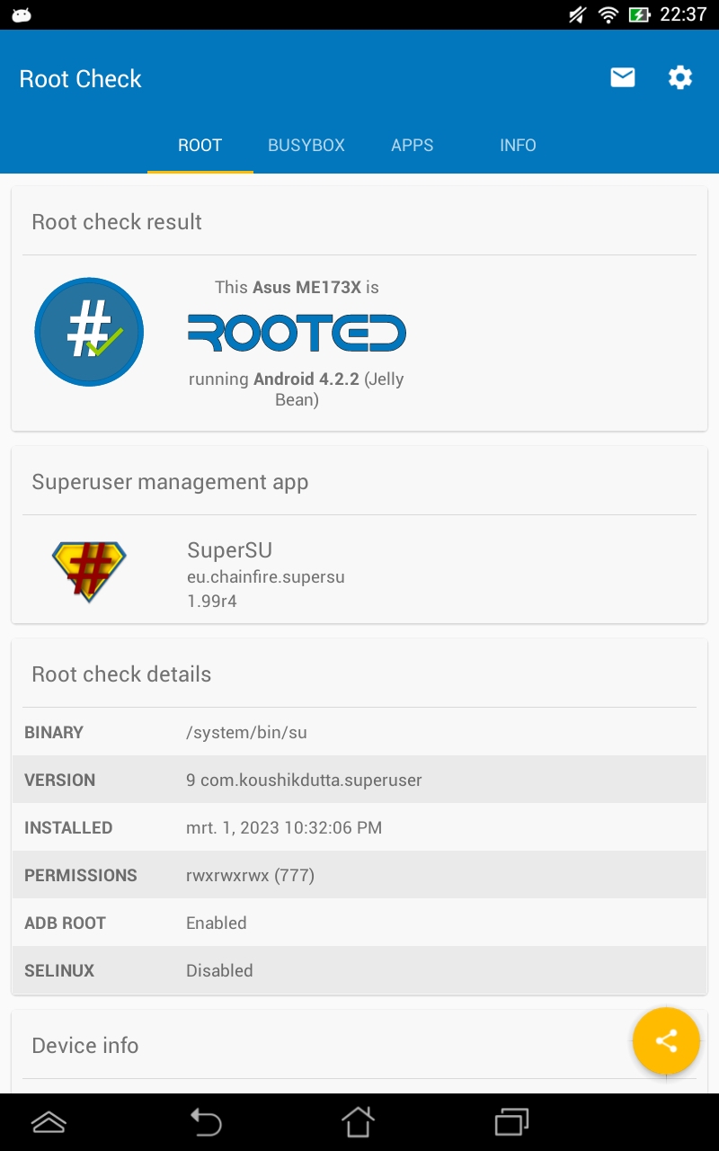Select the VERSION details row
This screenshot has width=719, height=1151.
[x=359, y=780]
